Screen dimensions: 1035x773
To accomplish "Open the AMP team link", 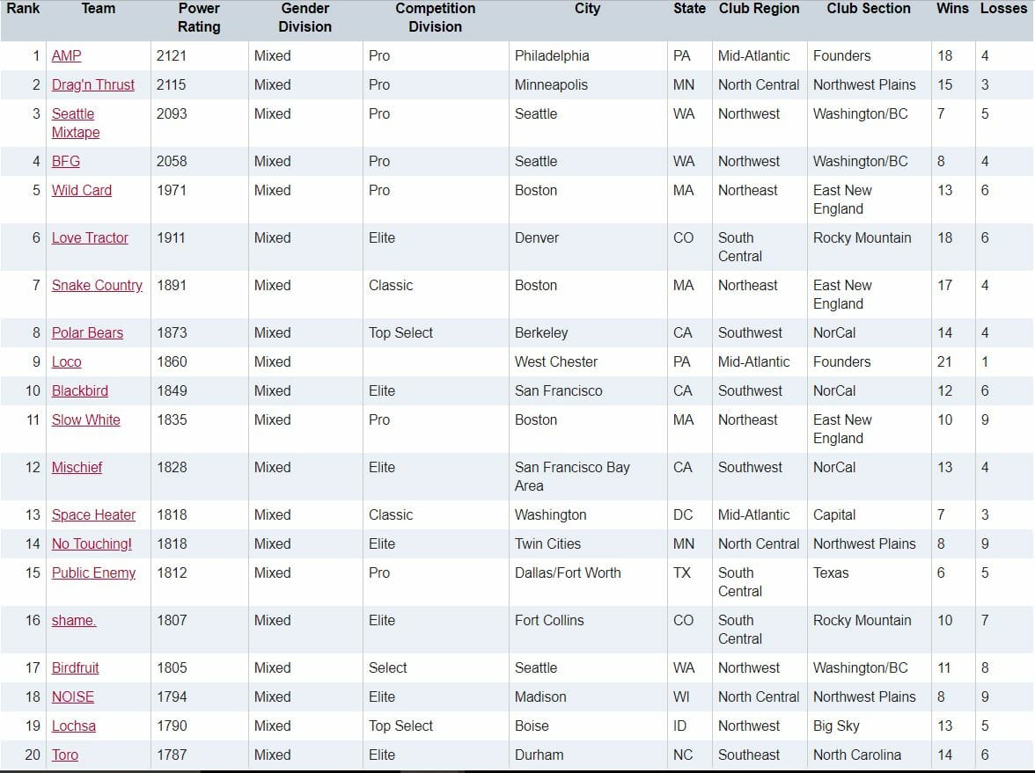I will [x=66, y=55].
